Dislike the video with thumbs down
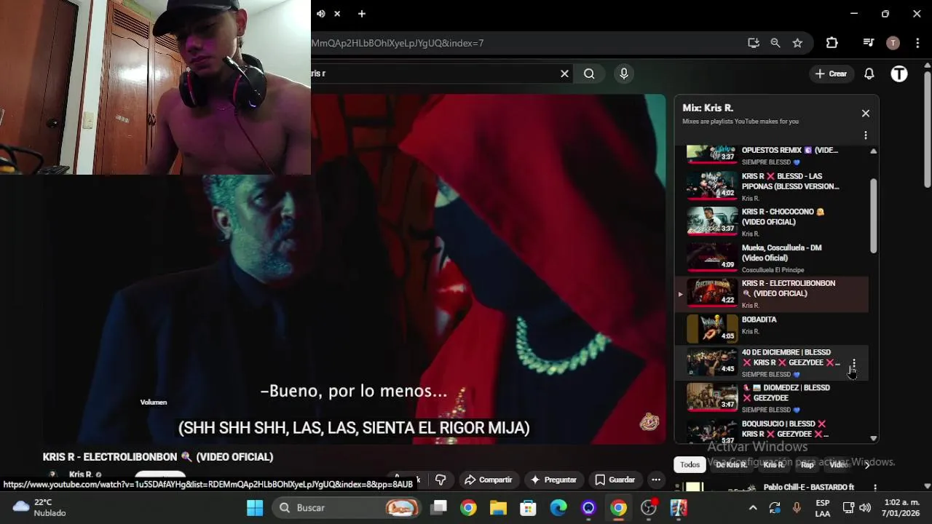Screen dimensions: 932x524 [x=441, y=480]
